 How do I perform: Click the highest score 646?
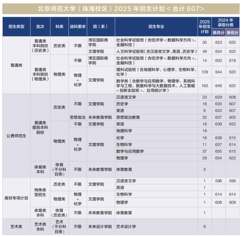click(x=218, y=86)
